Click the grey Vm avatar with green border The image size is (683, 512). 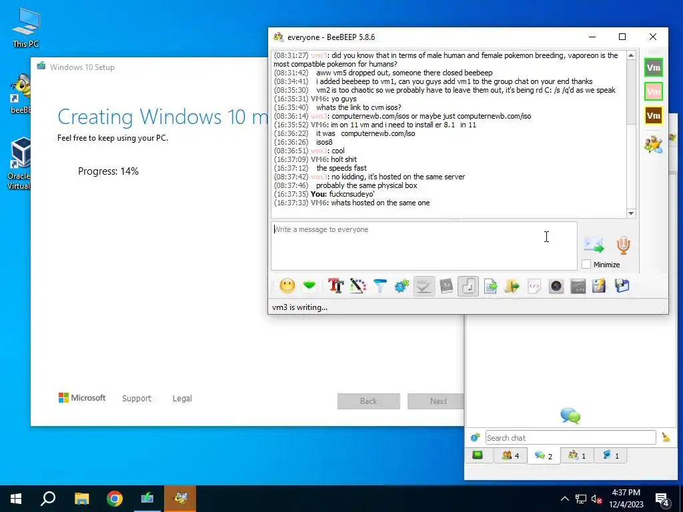pos(654,67)
